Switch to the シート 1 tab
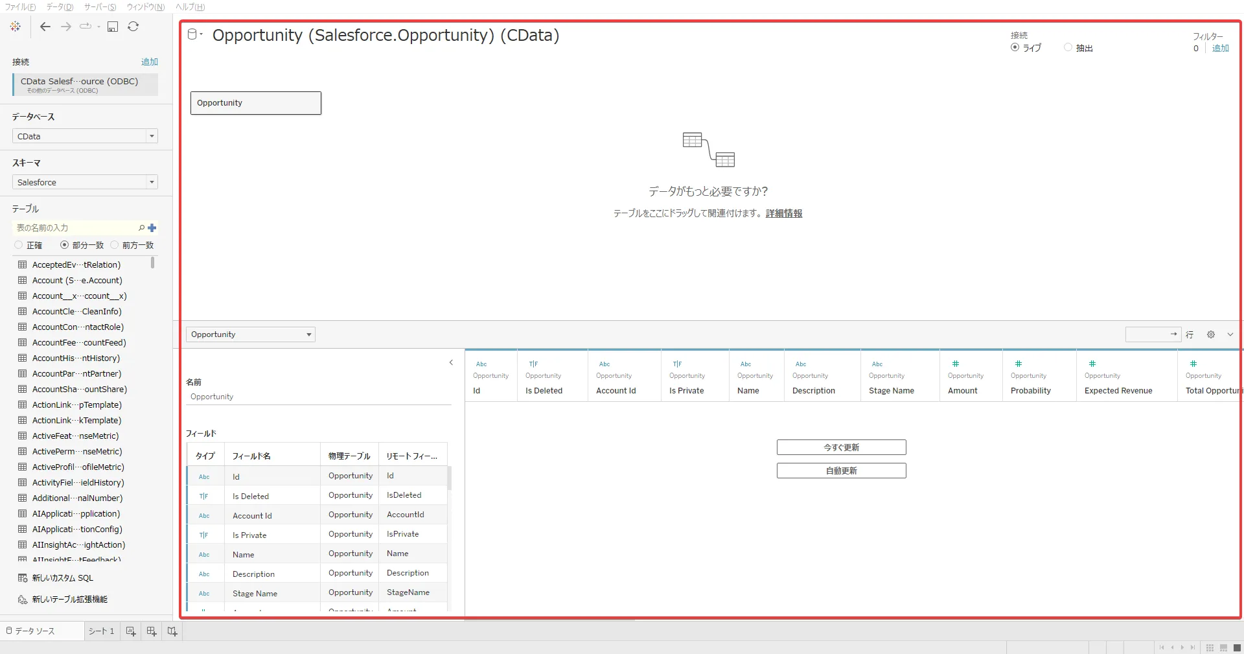 pos(101,631)
